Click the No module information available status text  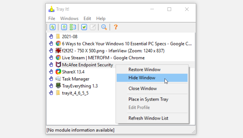coord(81,130)
